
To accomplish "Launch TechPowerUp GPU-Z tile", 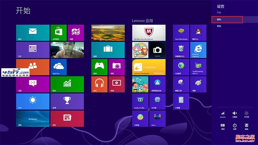I will 198,67.
